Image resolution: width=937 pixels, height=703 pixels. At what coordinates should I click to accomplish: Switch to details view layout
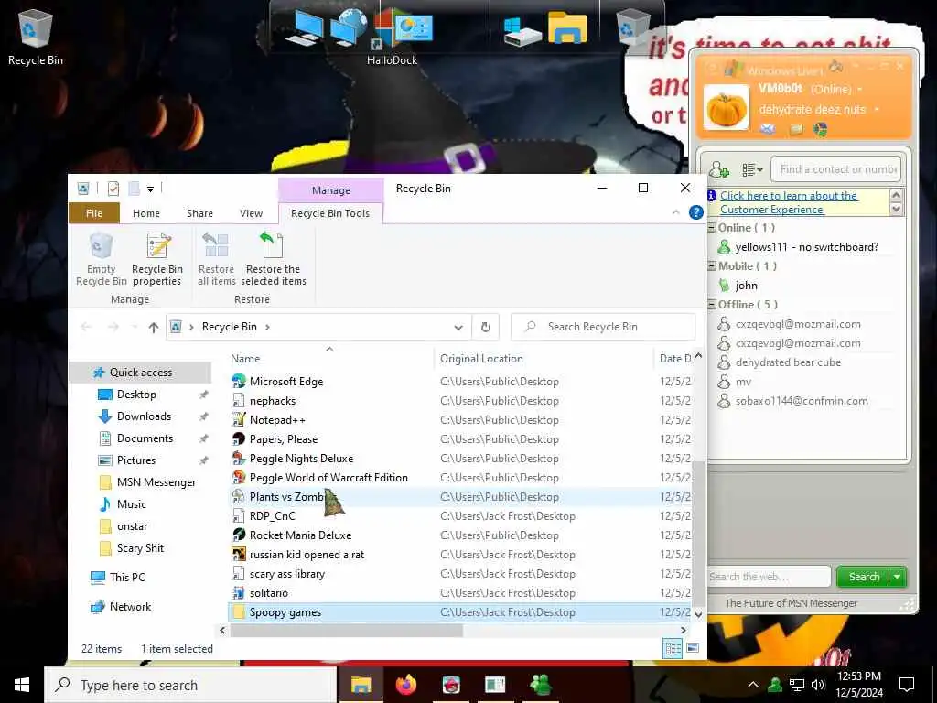coord(673,648)
